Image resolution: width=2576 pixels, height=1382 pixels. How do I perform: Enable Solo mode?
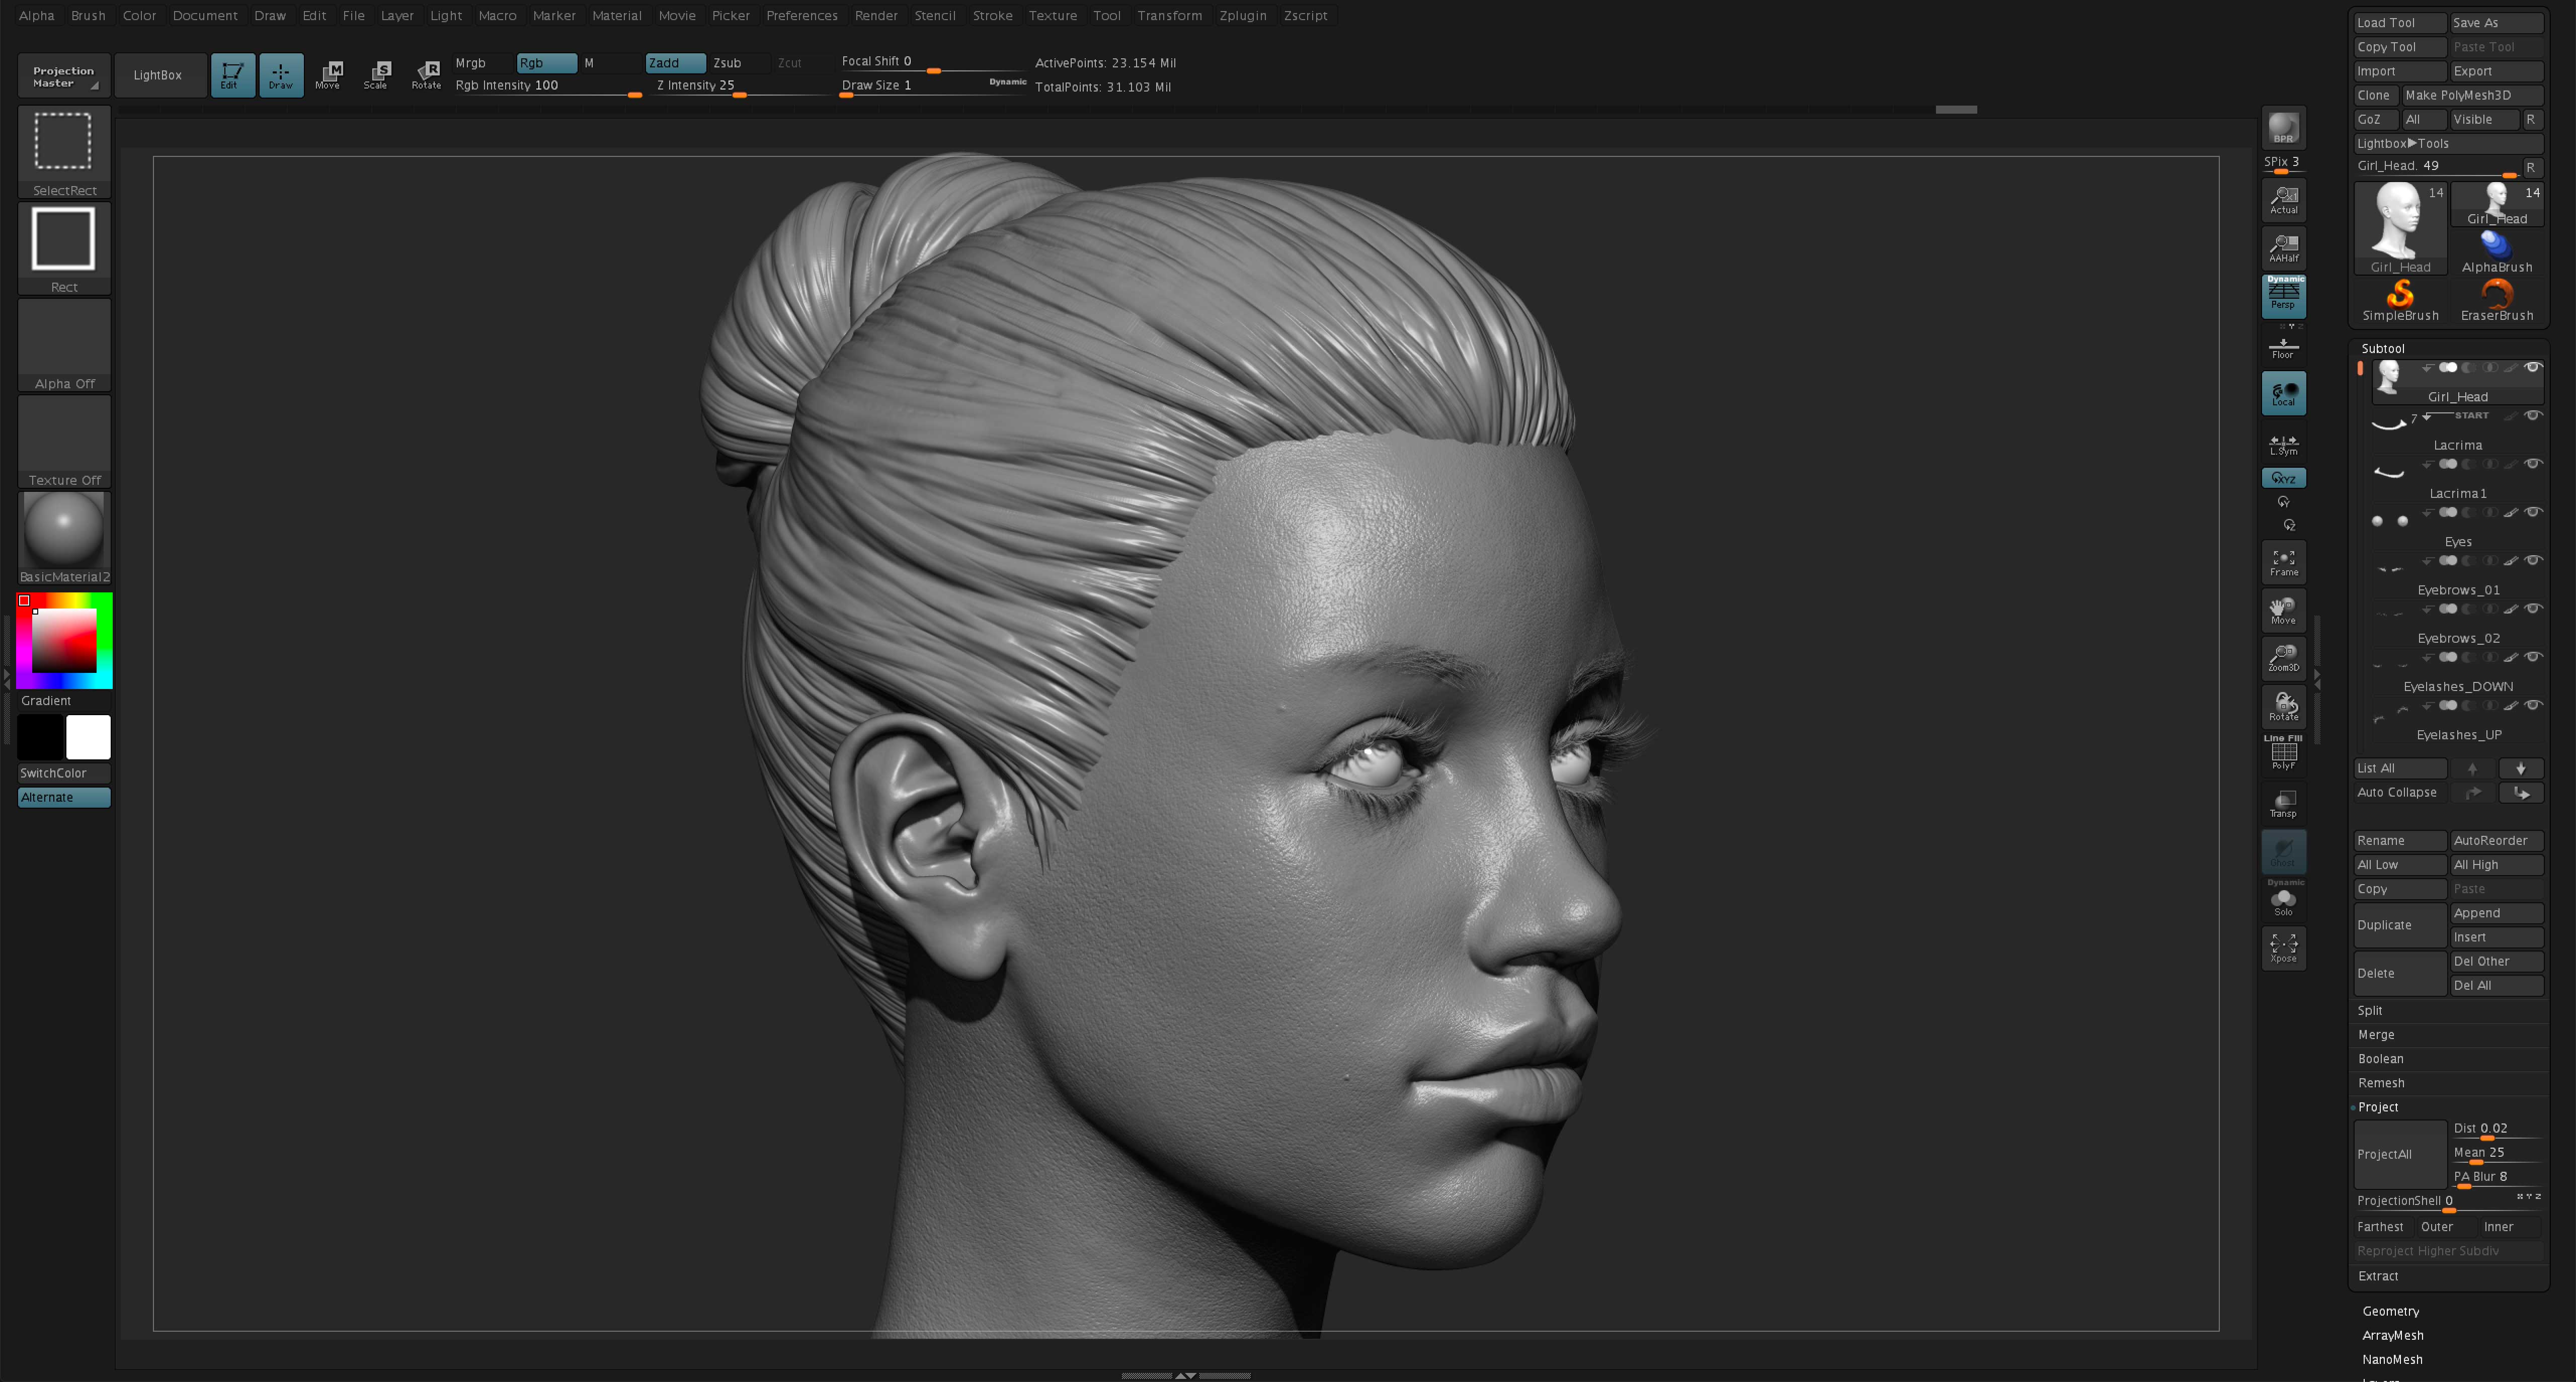2283,898
